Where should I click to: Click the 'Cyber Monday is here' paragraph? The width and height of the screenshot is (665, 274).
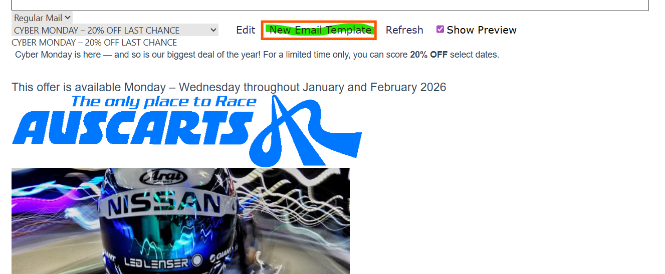pyautogui.click(x=257, y=55)
